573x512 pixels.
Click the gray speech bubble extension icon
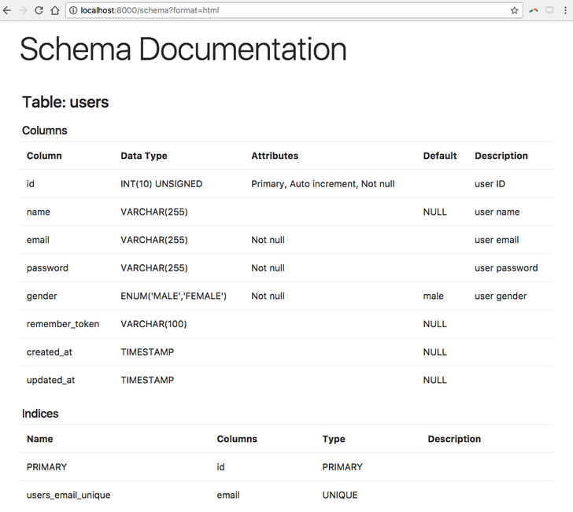(x=549, y=10)
